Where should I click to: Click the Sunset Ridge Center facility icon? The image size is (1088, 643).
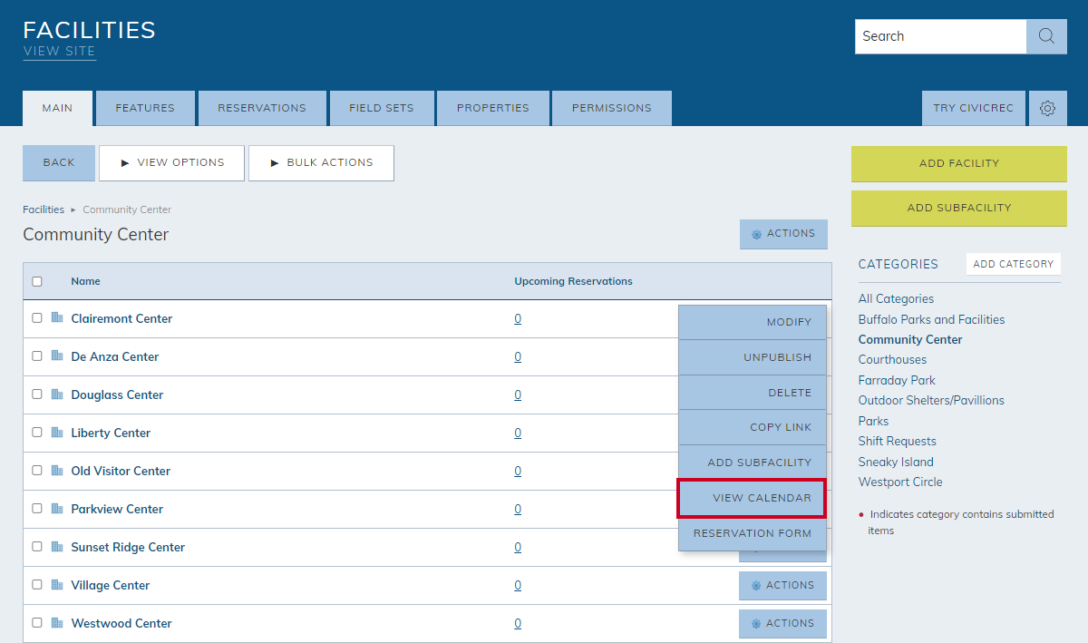coord(57,546)
